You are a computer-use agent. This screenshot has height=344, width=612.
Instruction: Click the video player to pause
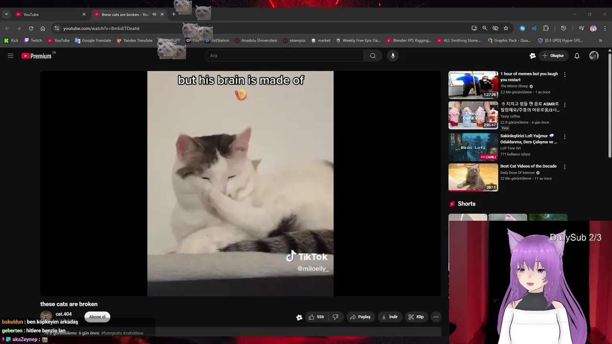240,183
